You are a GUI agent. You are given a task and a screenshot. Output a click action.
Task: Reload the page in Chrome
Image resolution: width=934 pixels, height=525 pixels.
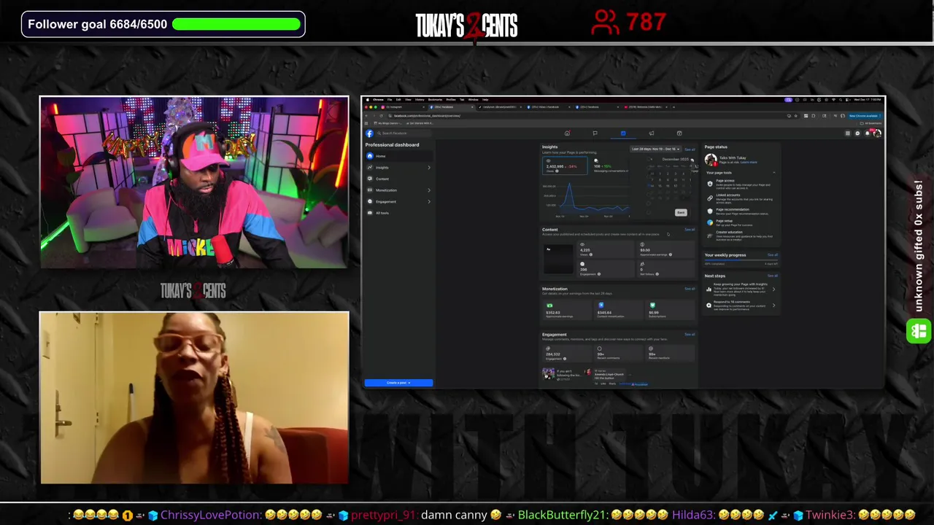click(381, 116)
